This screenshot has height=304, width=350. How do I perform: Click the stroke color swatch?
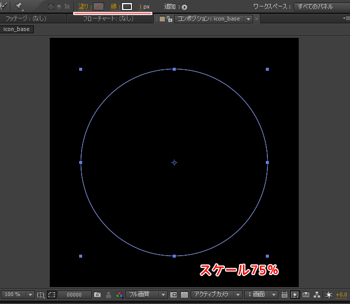coord(127,6)
